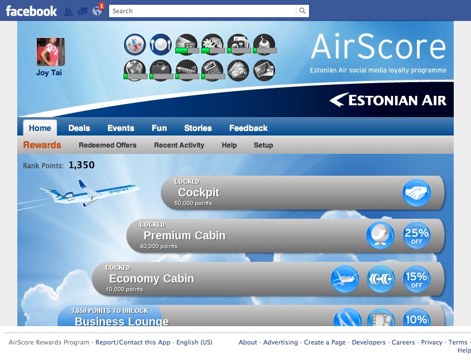Switch to the Events tab
471x360 pixels.
tap(121, 128)
